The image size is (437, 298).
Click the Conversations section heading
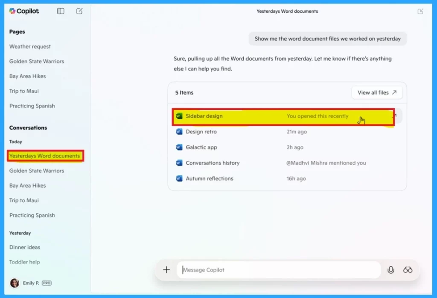pos(28,128)
